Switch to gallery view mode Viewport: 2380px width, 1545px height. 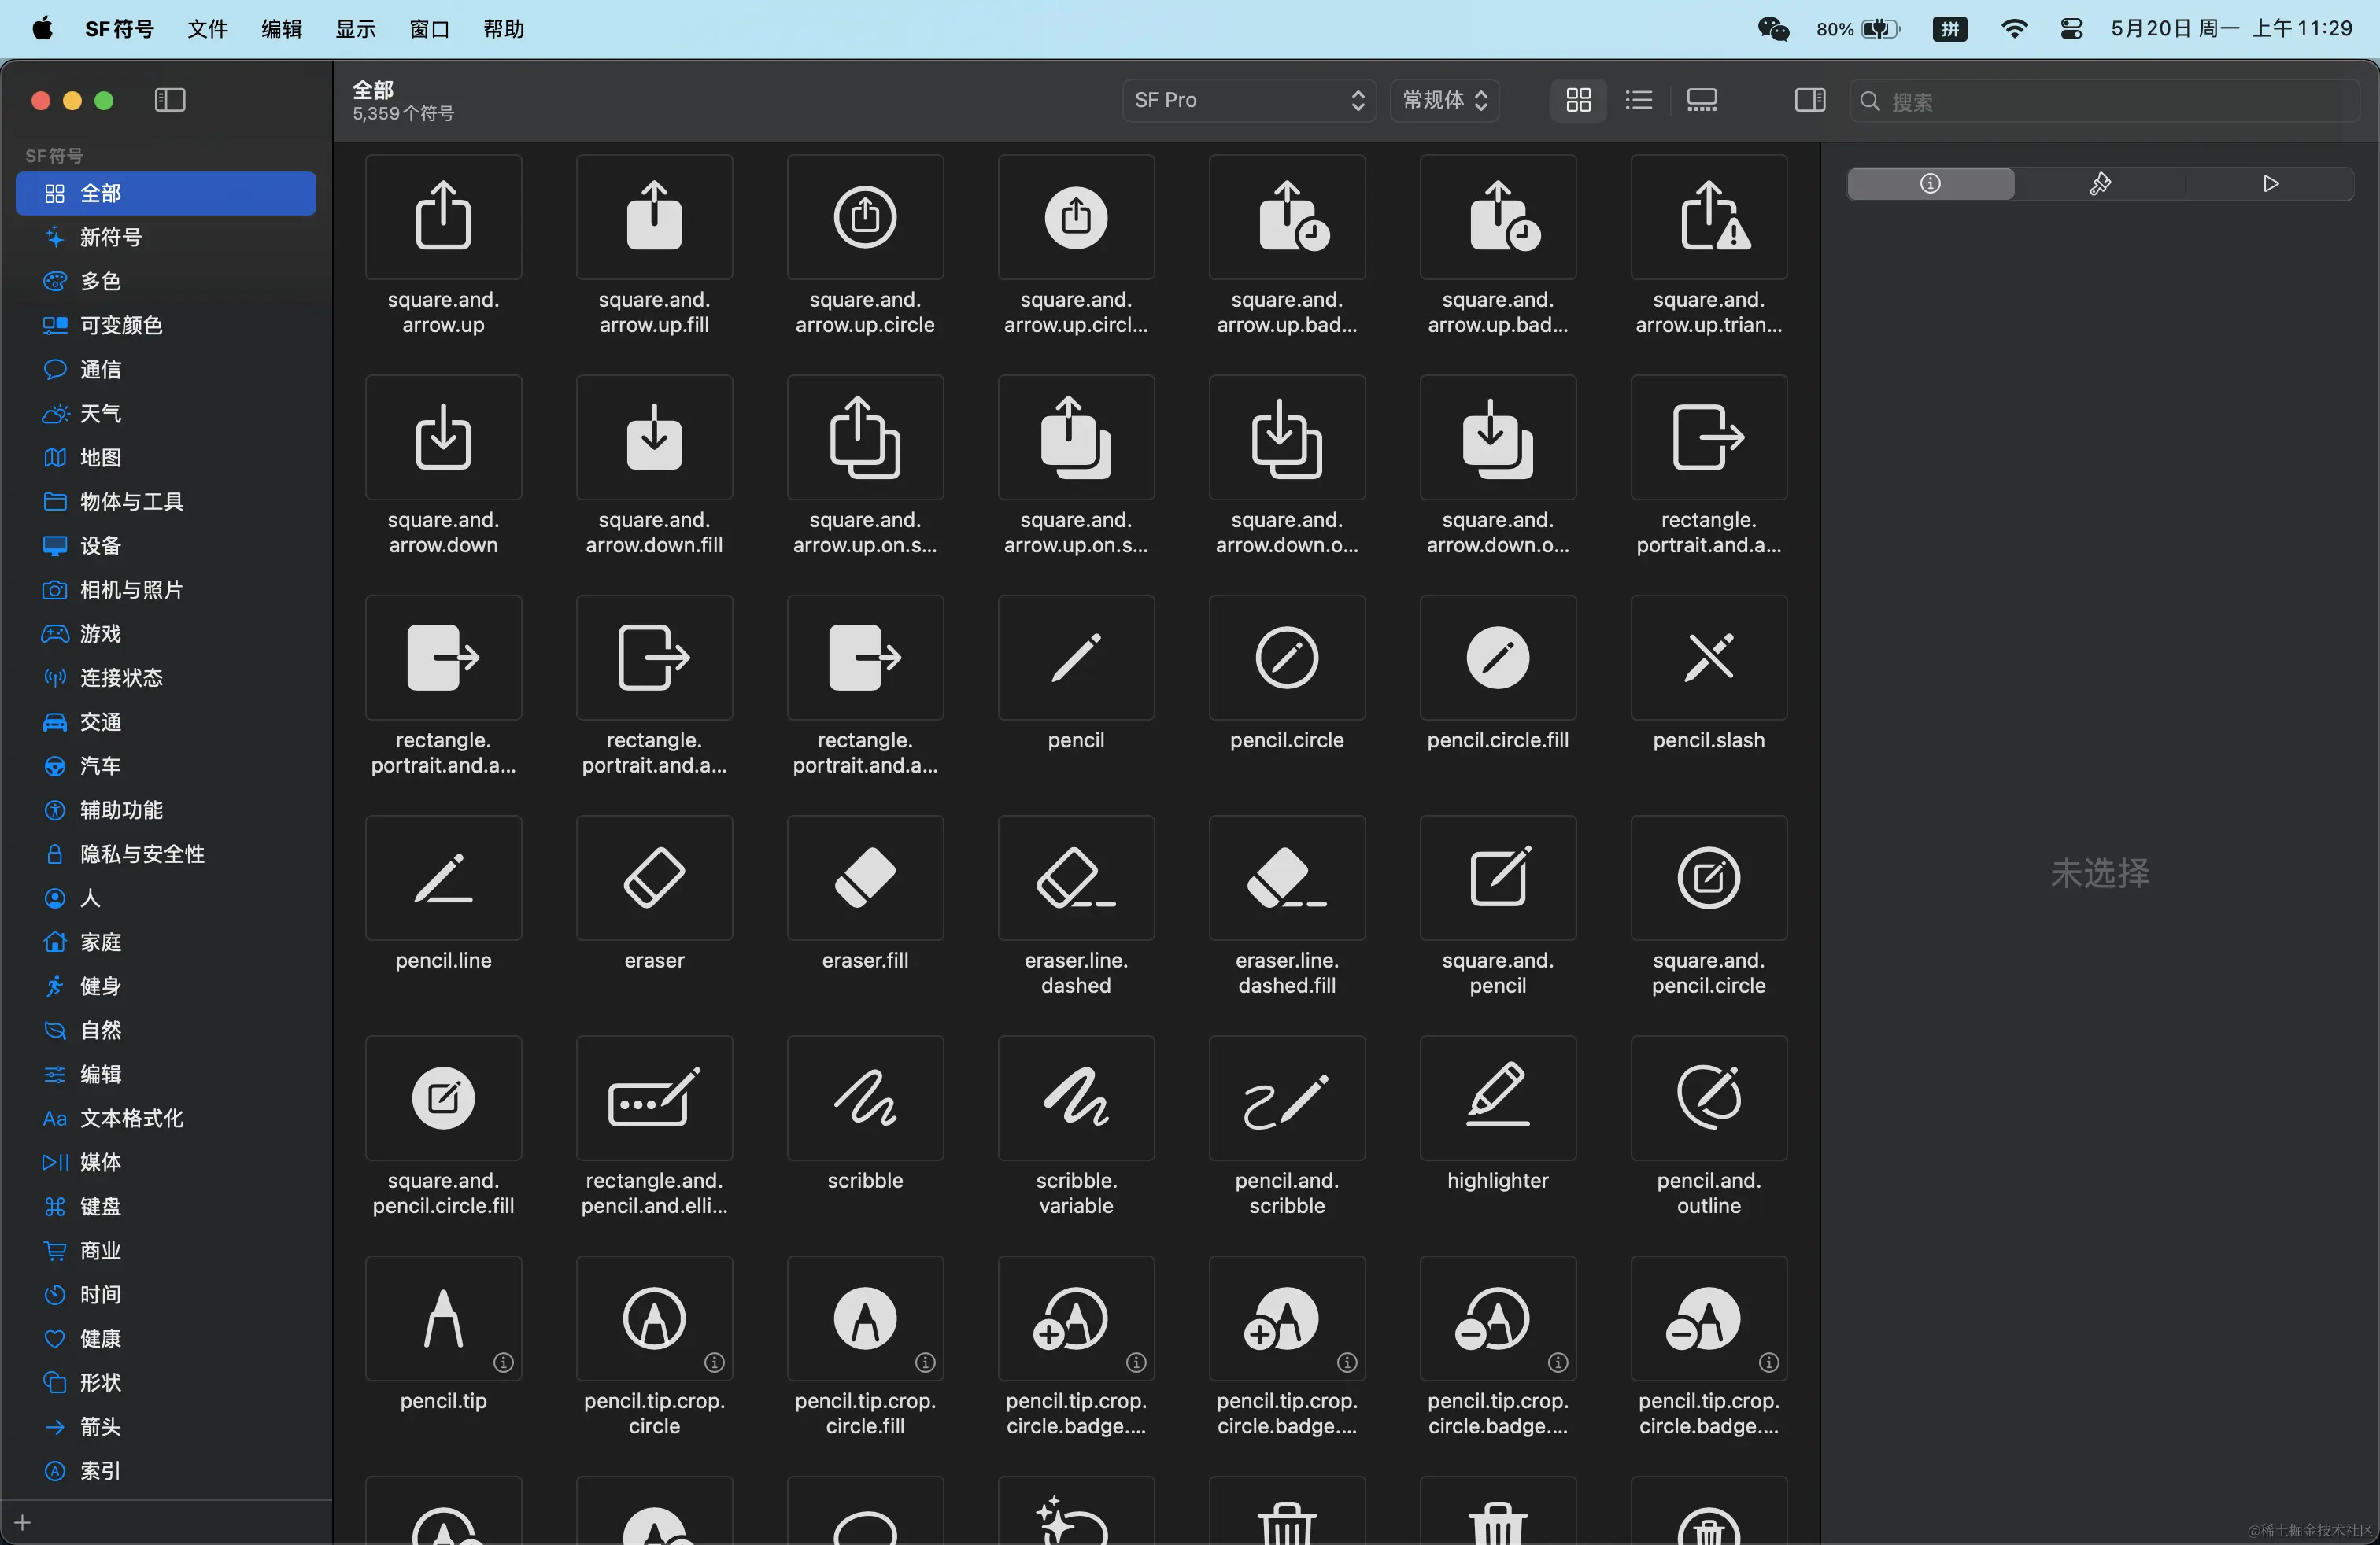pyautogui.click(x=1701, y=100)
